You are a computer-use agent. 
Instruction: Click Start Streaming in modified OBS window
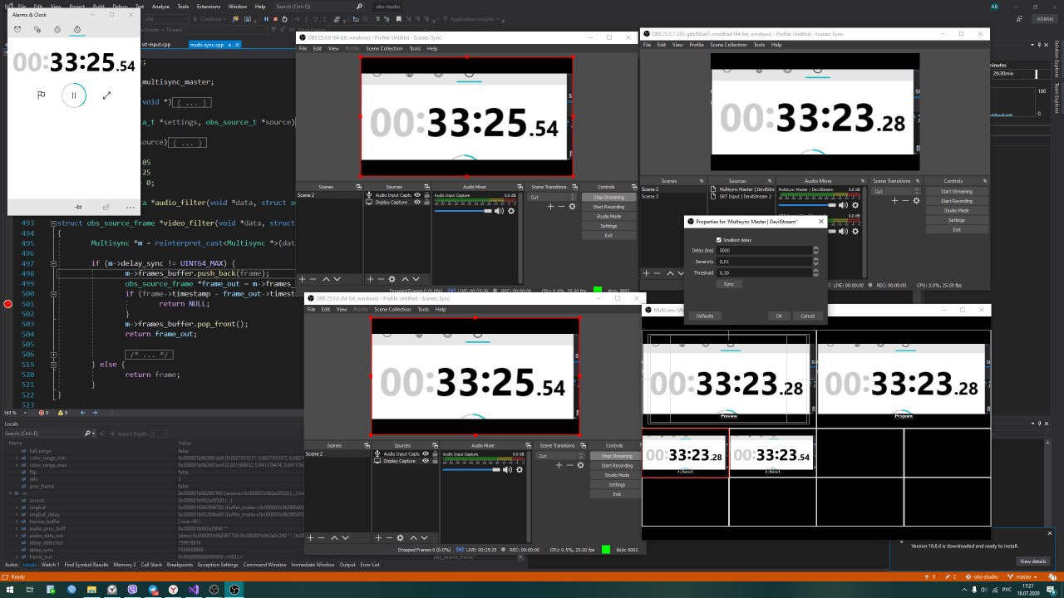tap(956, 191)
